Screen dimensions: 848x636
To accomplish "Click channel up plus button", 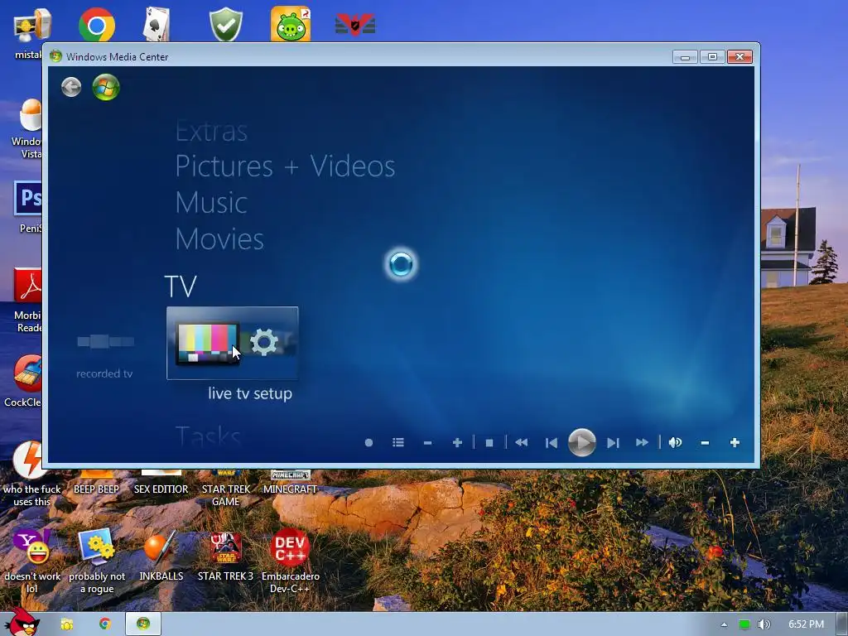I will [457, 442].
